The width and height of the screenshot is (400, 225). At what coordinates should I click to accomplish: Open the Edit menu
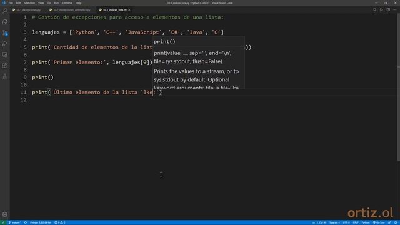pos(18,3)
